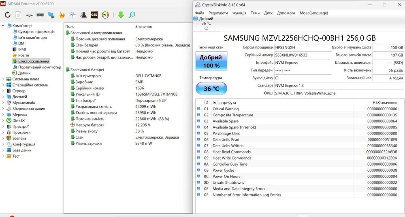Click status circle for Critical Warning row
Image resolution: width=405 pixels, height=217 pixels.
point(198,108)
